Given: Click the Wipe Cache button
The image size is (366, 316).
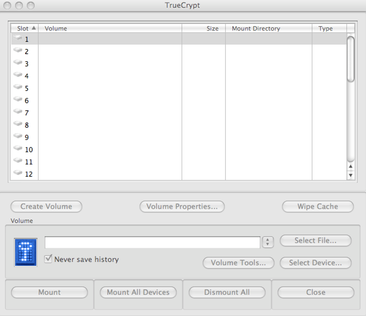Looking at the screenshot, I should coord(318,206).
